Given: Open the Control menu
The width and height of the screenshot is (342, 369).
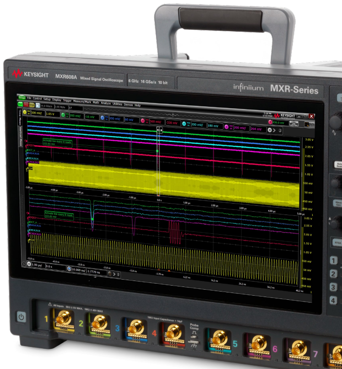Looking at the screenshot, I should [37, 99].
